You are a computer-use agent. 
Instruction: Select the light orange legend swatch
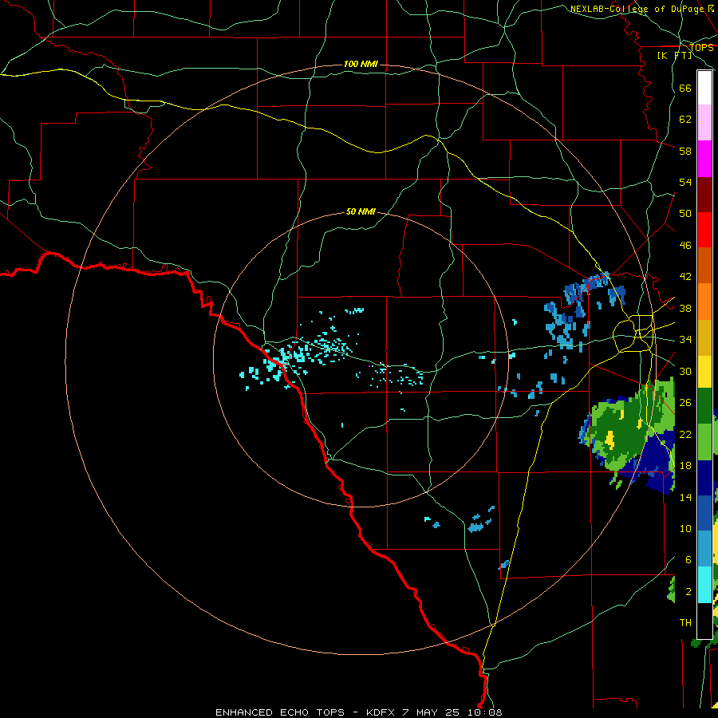(704, 302)
